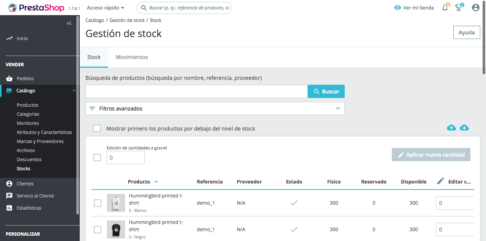
Task: Open the Acceso rápido dropdown
Action: click(x=106, y=8)
